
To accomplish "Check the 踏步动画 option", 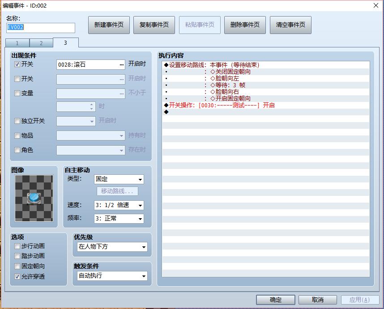I will tap(17, 256).
